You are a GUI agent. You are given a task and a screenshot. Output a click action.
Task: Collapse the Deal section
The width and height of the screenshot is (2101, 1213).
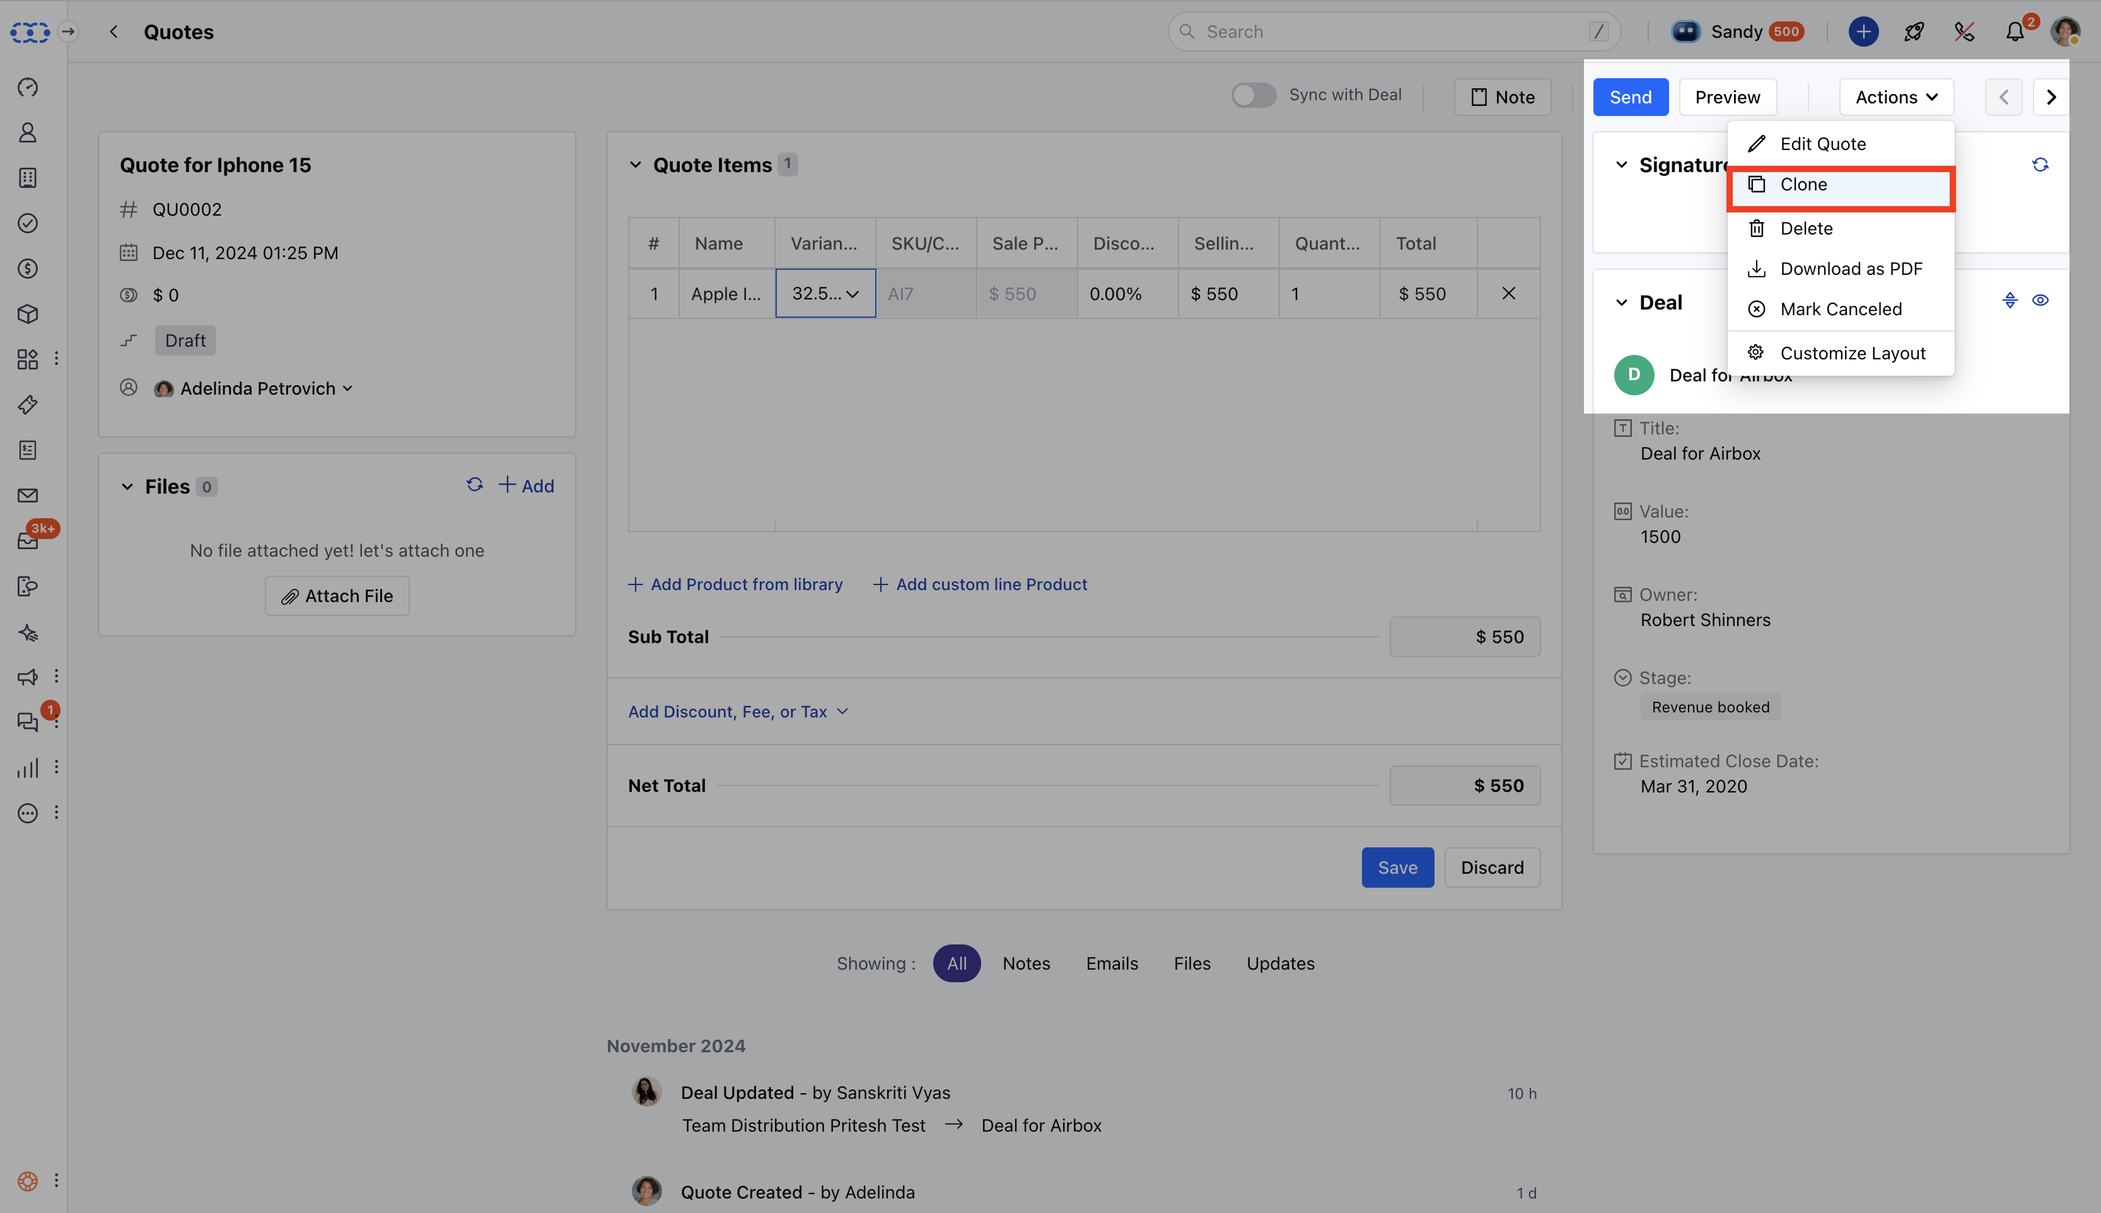(x=1621, y=303)
